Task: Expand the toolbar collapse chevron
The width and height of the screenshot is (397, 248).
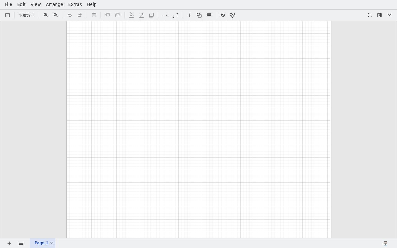Action: [390, 15]
